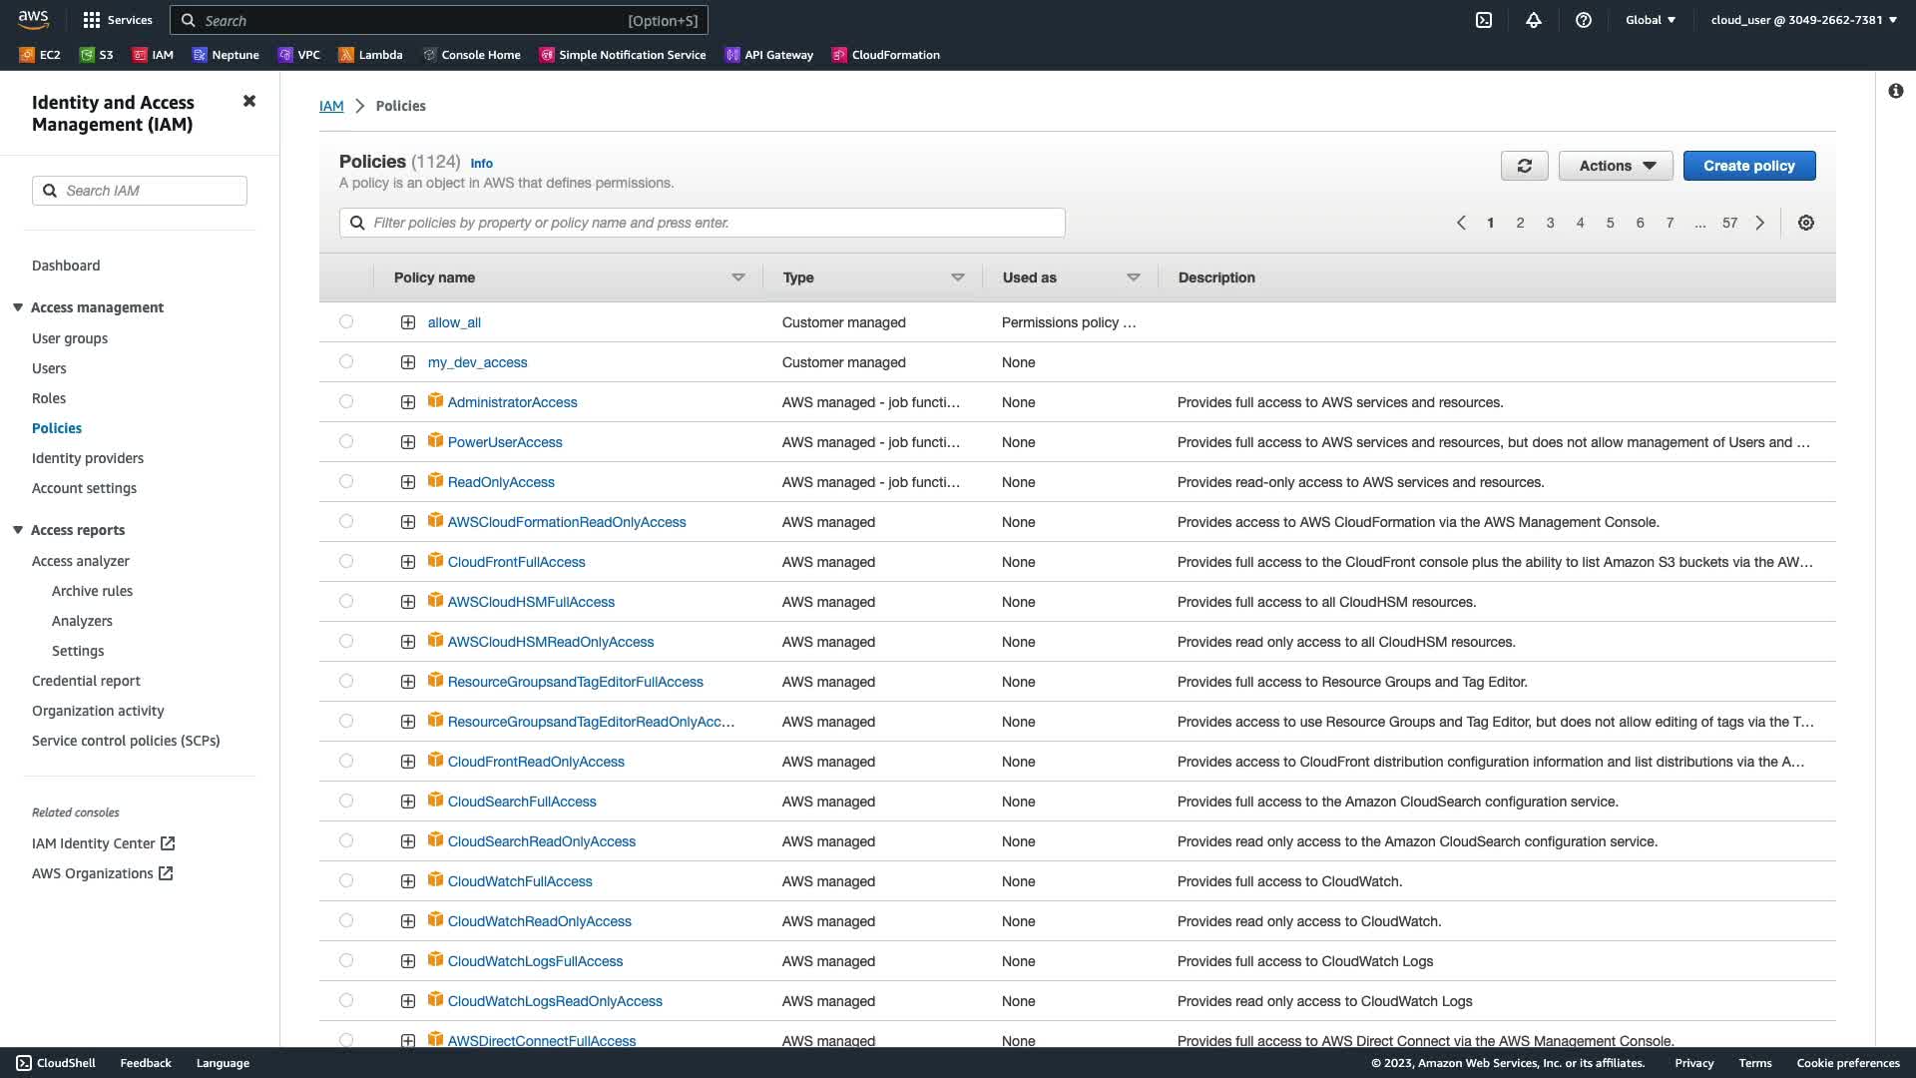Open the help question mark icon
Viewport: 1916px width, 1078px height.
pos(1583,20)
